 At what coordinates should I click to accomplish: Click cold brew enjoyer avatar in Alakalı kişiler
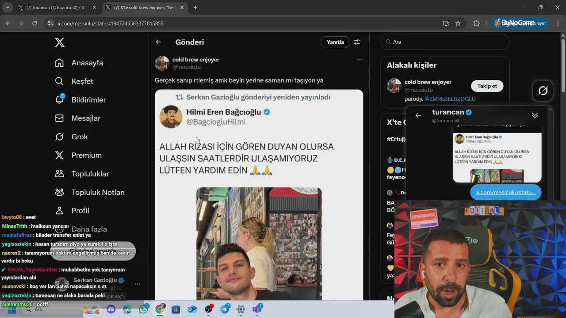(394, 86)
